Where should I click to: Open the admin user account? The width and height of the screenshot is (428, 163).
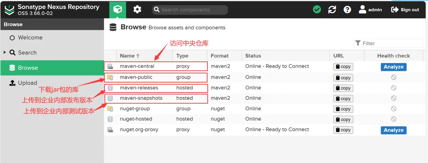[370, 10]
